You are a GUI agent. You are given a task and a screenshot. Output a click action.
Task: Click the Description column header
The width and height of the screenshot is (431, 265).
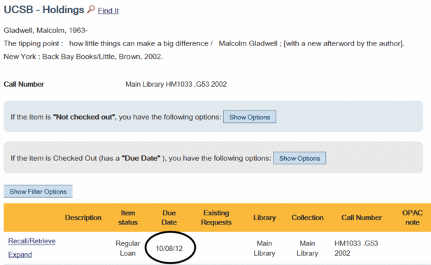83,217
